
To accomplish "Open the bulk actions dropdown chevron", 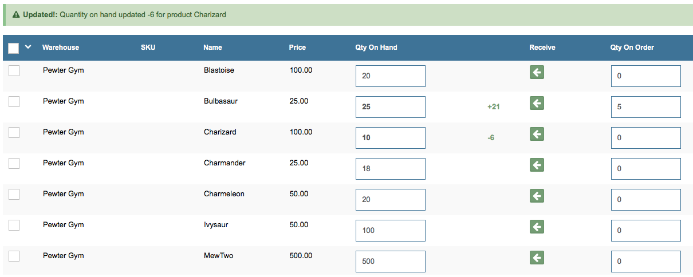I will pyautogui.click(x=28, y=48).
